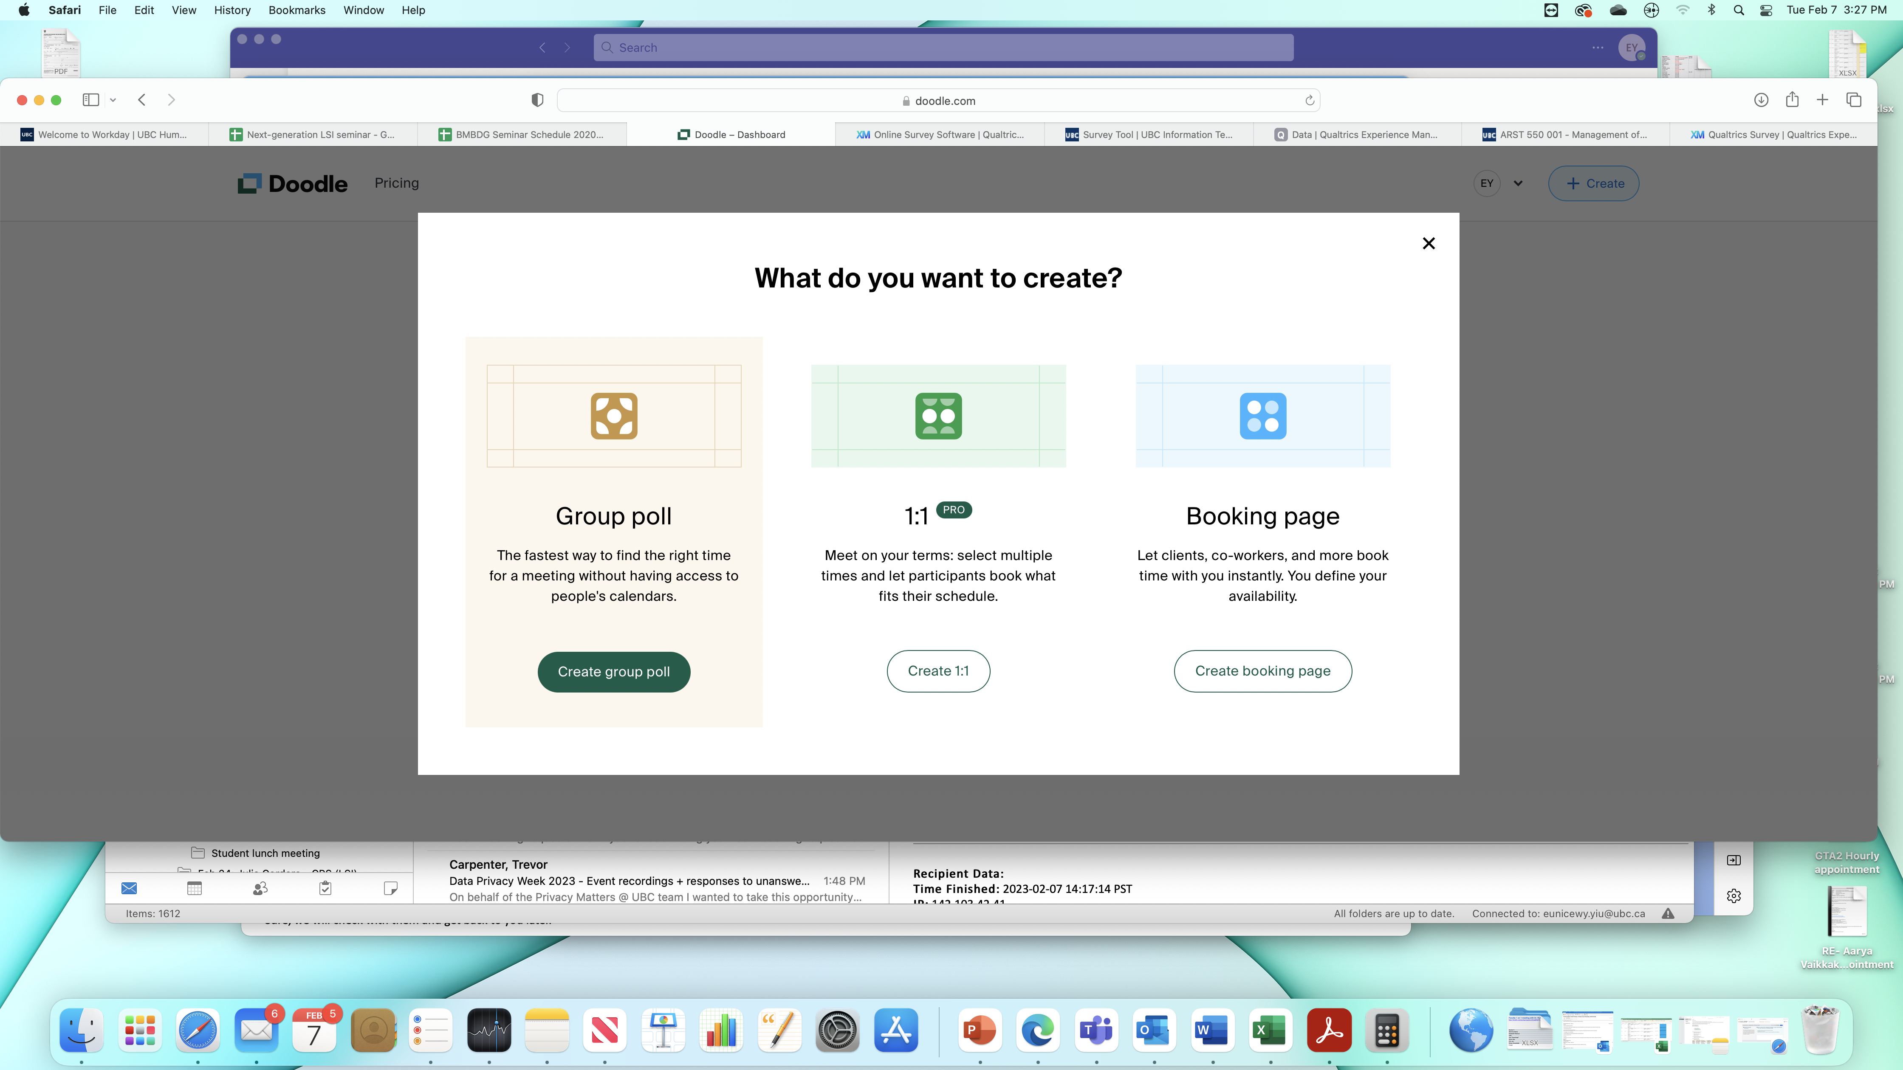
Task: Open the email from Carpenter, Trevor
Action: pyautogui.click(x=656, y=880)
